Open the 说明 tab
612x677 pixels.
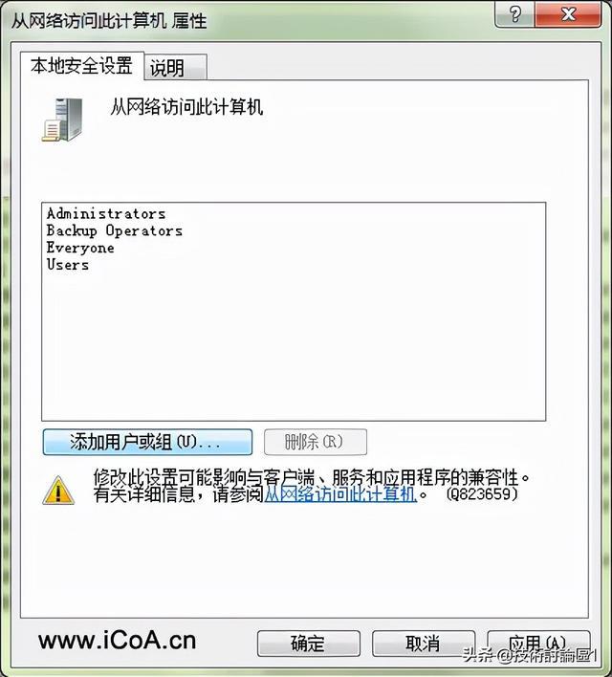(175, 67)
